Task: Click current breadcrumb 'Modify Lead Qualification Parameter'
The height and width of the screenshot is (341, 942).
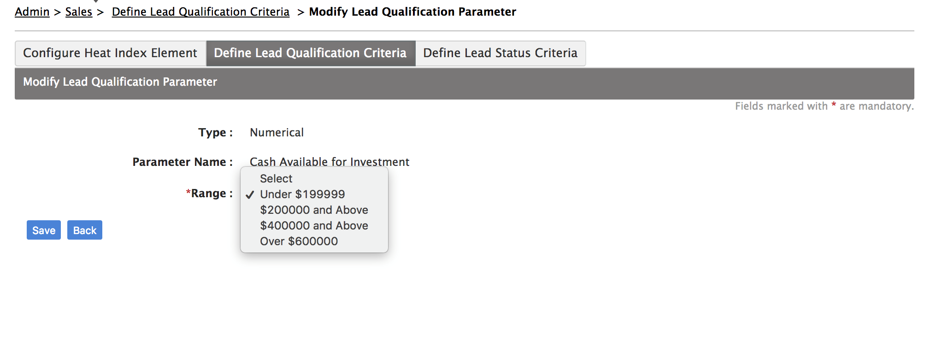Action: (x=412, y=12)
